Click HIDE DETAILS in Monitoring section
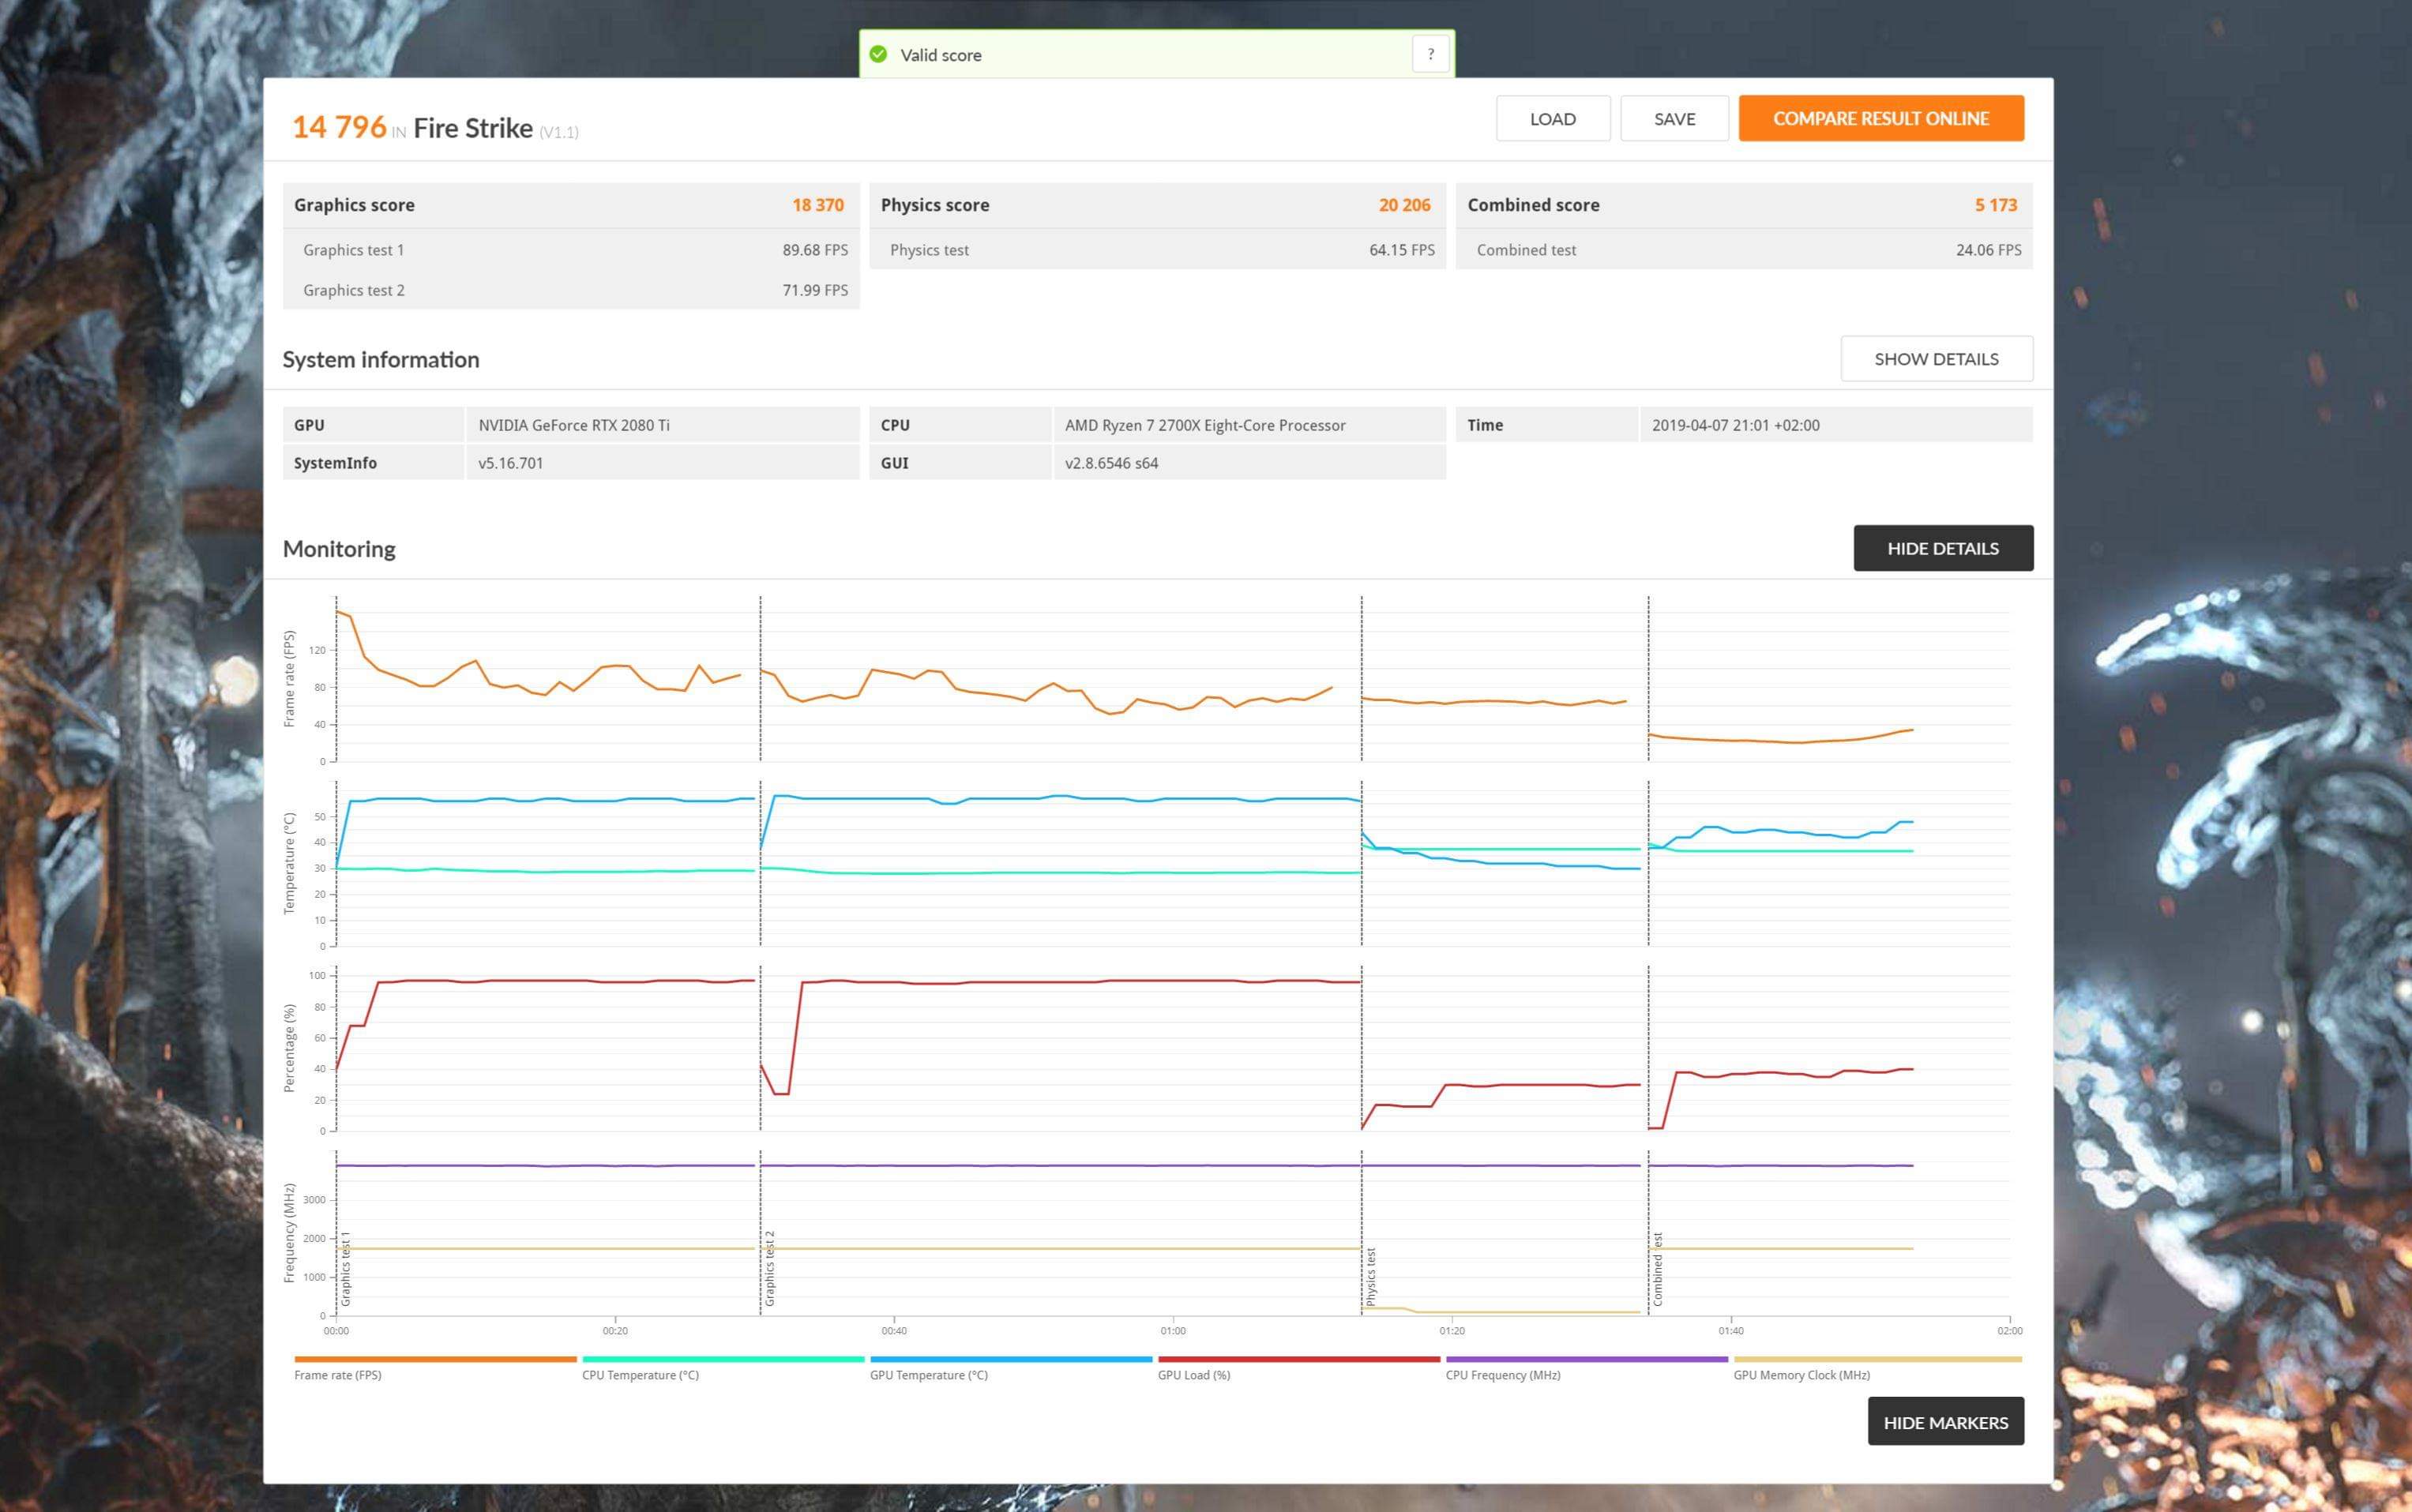Image resolution: width=2412 pixels, height=1512 pixels. click(1942, 548)
